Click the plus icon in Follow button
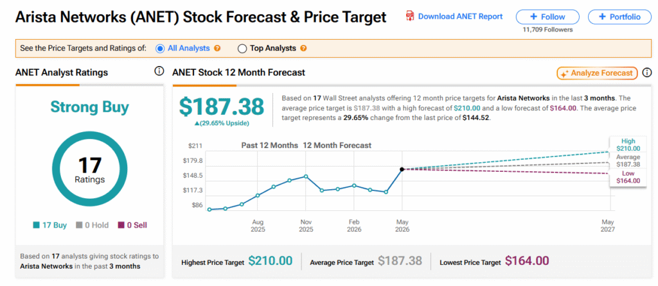The width and height of the screenshot is (658, 286). pos(533,17)
